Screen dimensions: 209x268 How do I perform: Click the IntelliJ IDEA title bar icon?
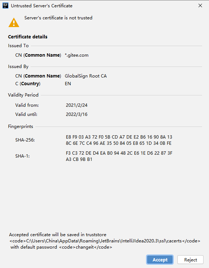pos(5,5)
